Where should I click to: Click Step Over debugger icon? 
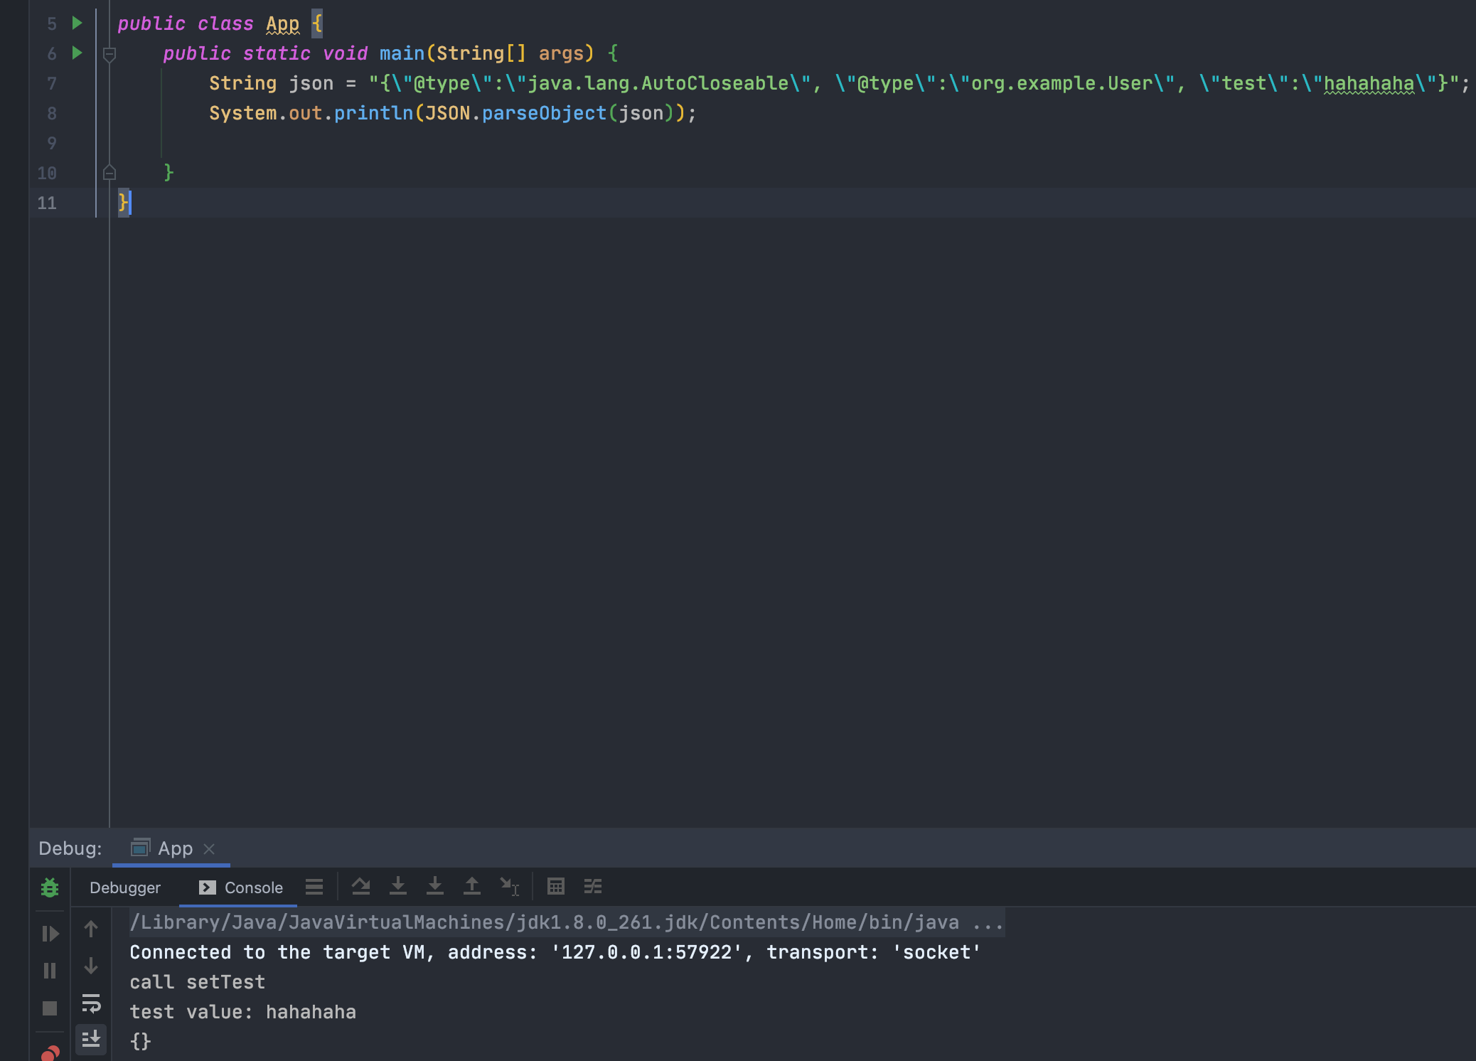(361, 886)
